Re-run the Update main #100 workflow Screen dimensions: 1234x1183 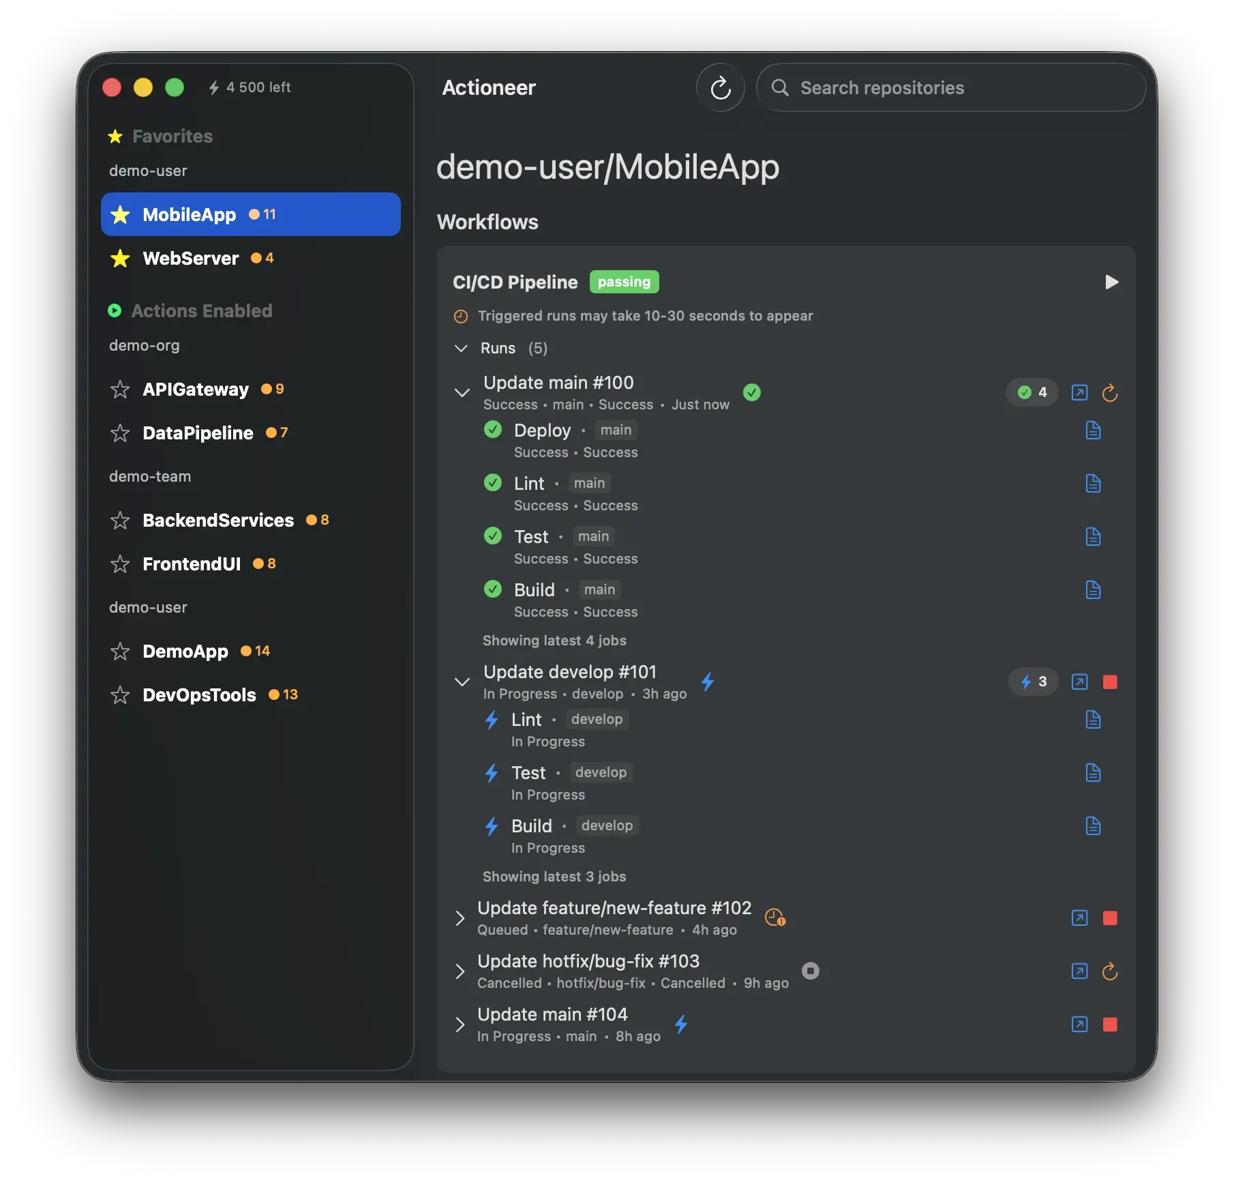pos(1110,392)
